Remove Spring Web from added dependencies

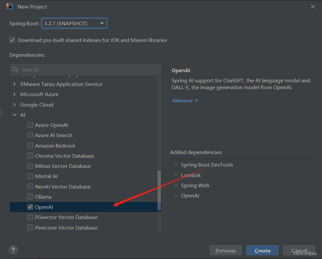pyautogui.click(x=176, y=185)
